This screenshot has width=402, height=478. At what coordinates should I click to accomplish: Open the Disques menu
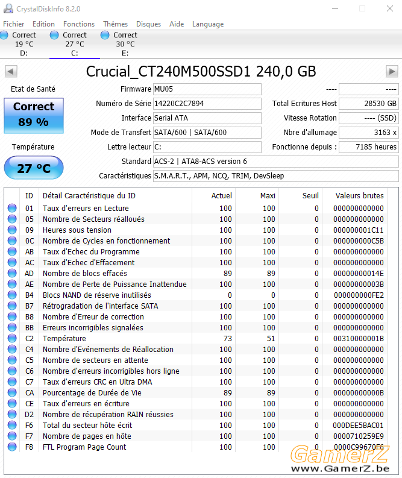click(148, 24)
